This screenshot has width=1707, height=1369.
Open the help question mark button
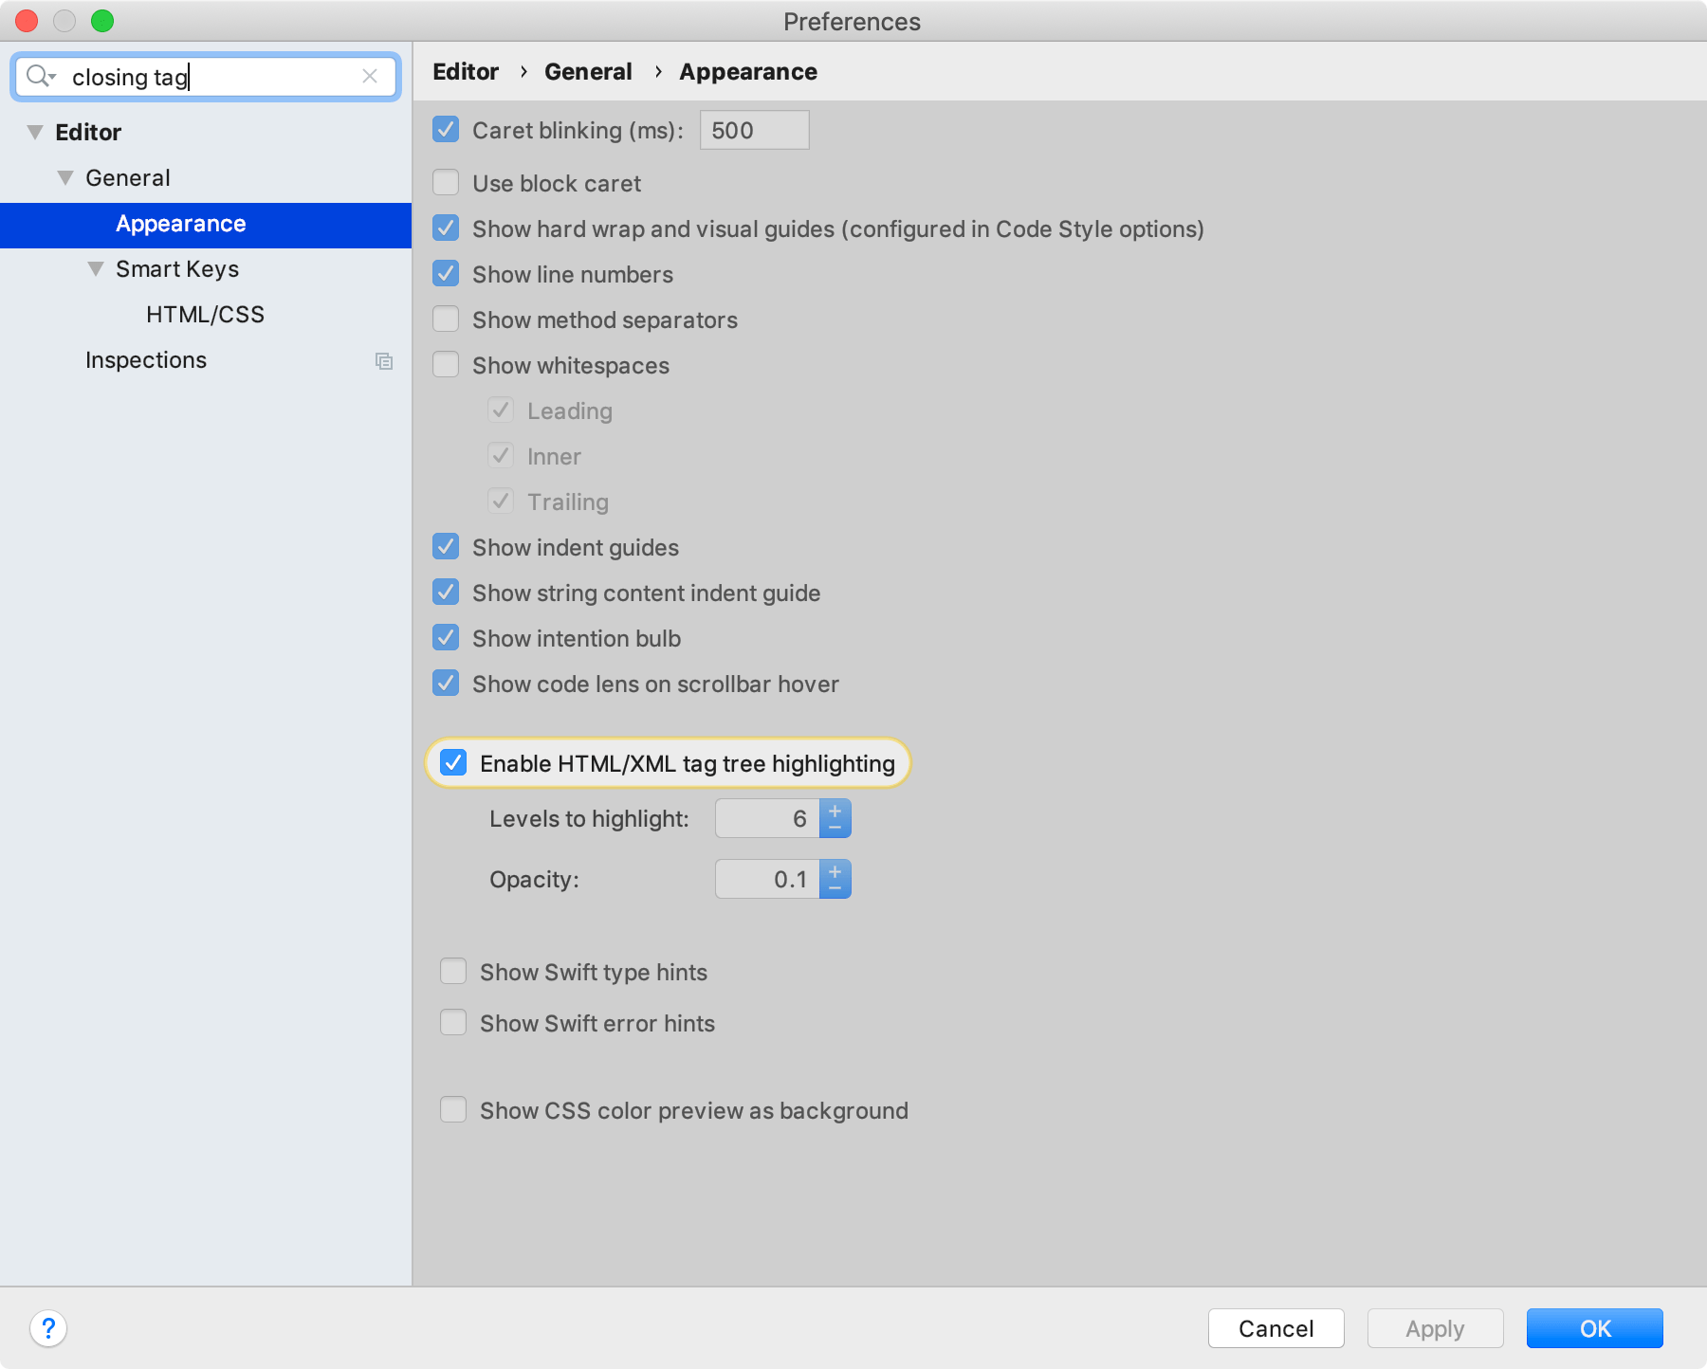pyautogui.click(x=48, y=1328)
